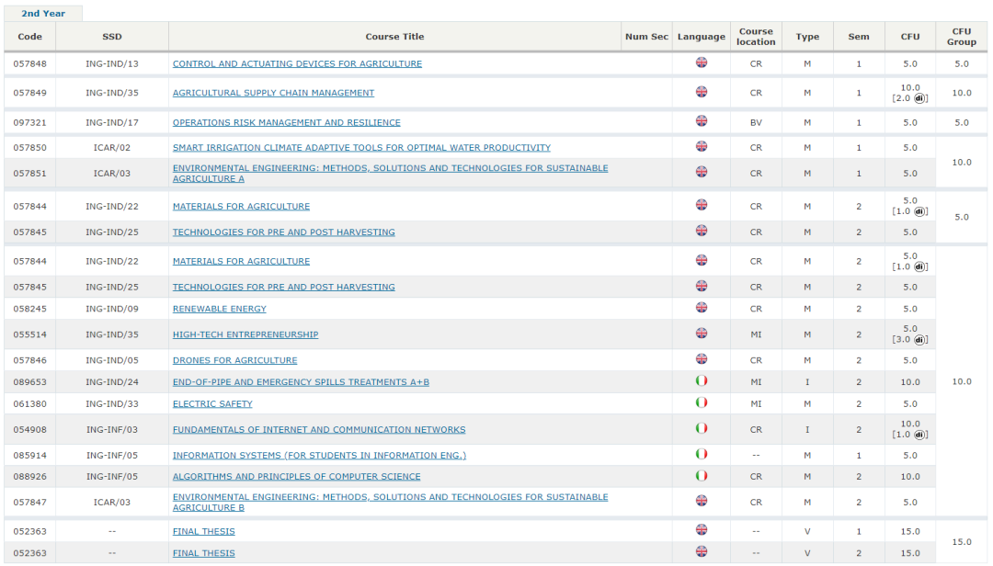Click UK flag in Final Thesis semester 1 row
This screenshot has height=566, width=993.
702,530
